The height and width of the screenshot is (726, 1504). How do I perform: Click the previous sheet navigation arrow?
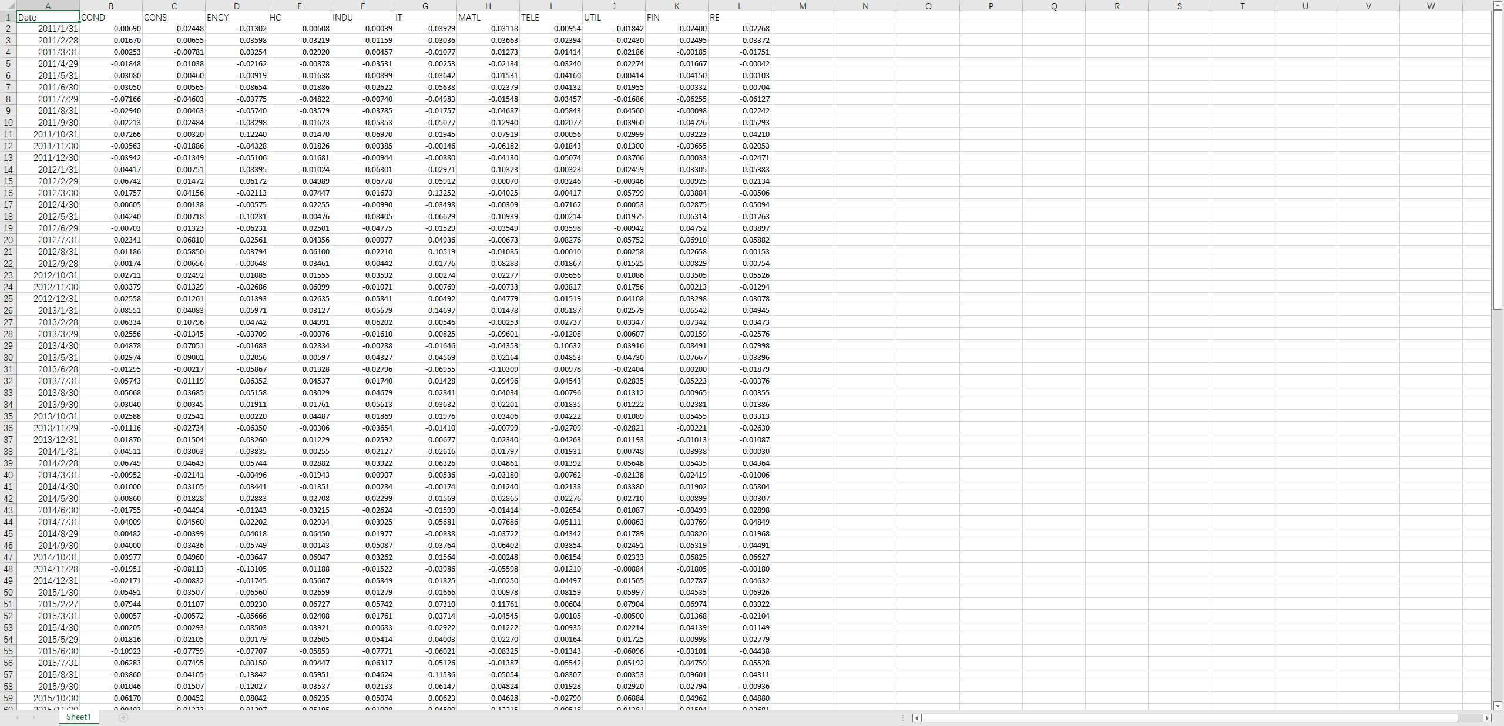point(17,718)
